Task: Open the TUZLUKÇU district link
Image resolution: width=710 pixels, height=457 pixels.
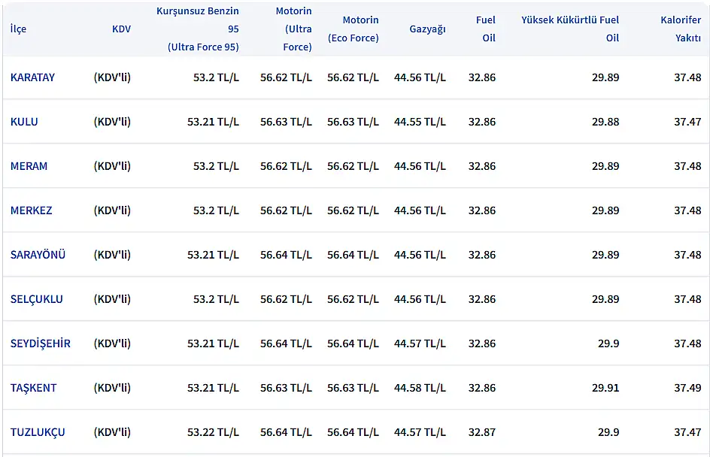Action: click(38, 432)
